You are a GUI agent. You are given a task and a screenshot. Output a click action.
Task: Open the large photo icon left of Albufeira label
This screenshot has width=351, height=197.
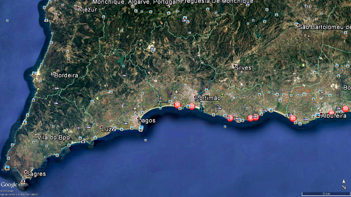(318, 115)
